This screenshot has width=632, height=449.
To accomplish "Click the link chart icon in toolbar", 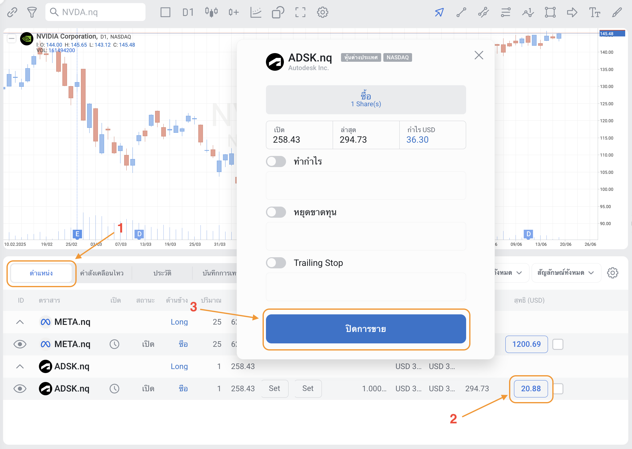I will (x=12, y=12).
